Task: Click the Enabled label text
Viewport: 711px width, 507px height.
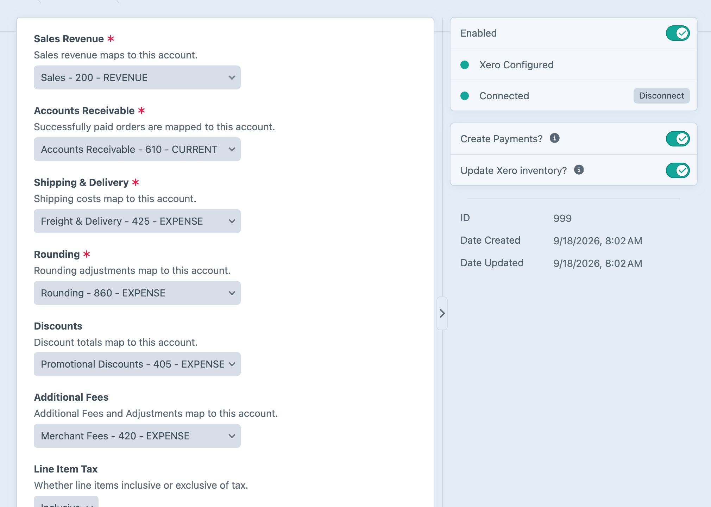Action: coord(479,33)
